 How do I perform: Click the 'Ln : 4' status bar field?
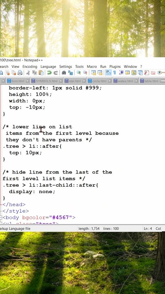point(148,229)
